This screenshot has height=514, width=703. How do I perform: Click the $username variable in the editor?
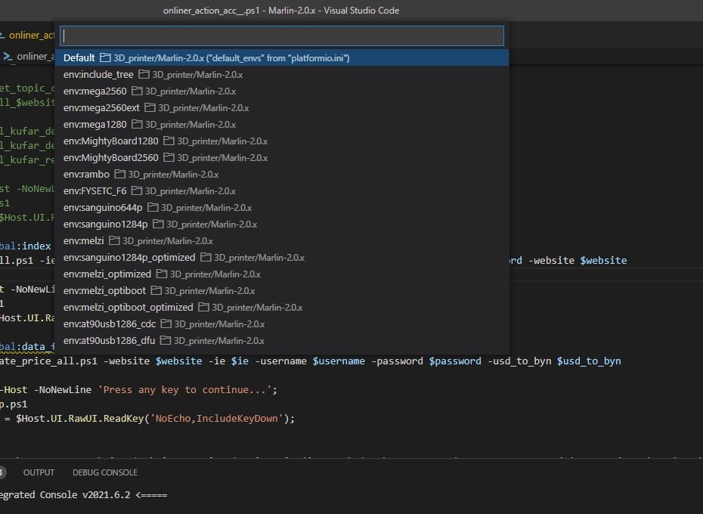339,361
